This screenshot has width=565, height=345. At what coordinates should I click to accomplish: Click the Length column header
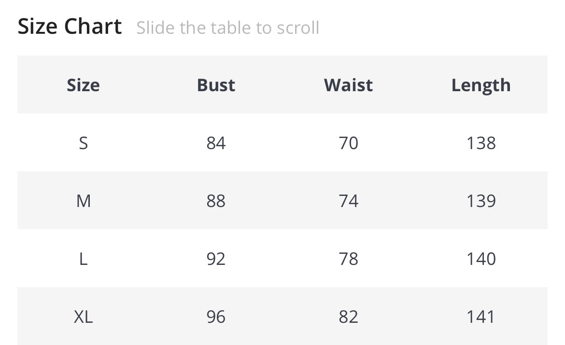[x=481, y=85]
